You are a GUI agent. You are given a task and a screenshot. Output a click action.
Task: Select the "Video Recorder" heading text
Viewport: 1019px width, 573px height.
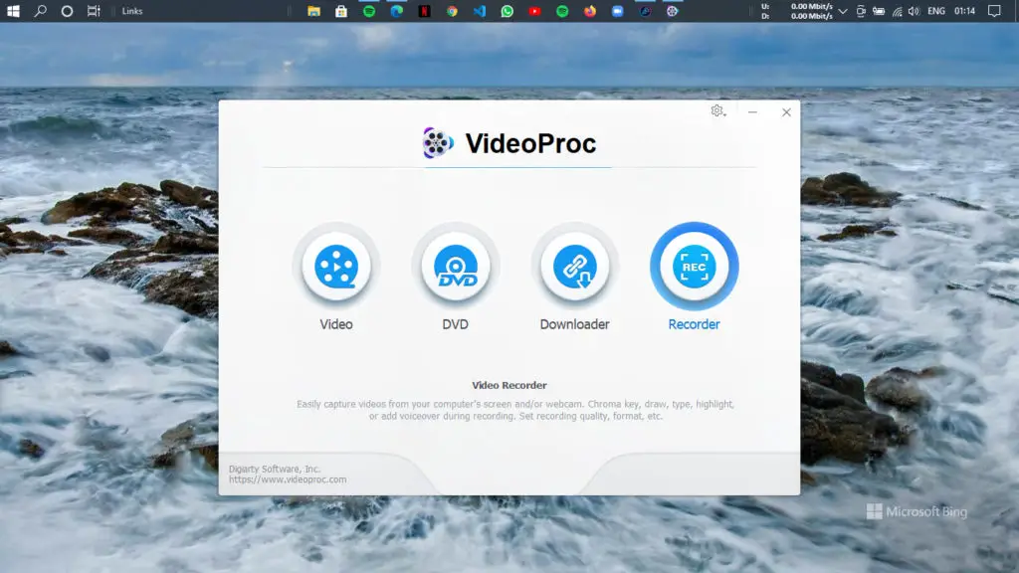(x=509, y=385)
